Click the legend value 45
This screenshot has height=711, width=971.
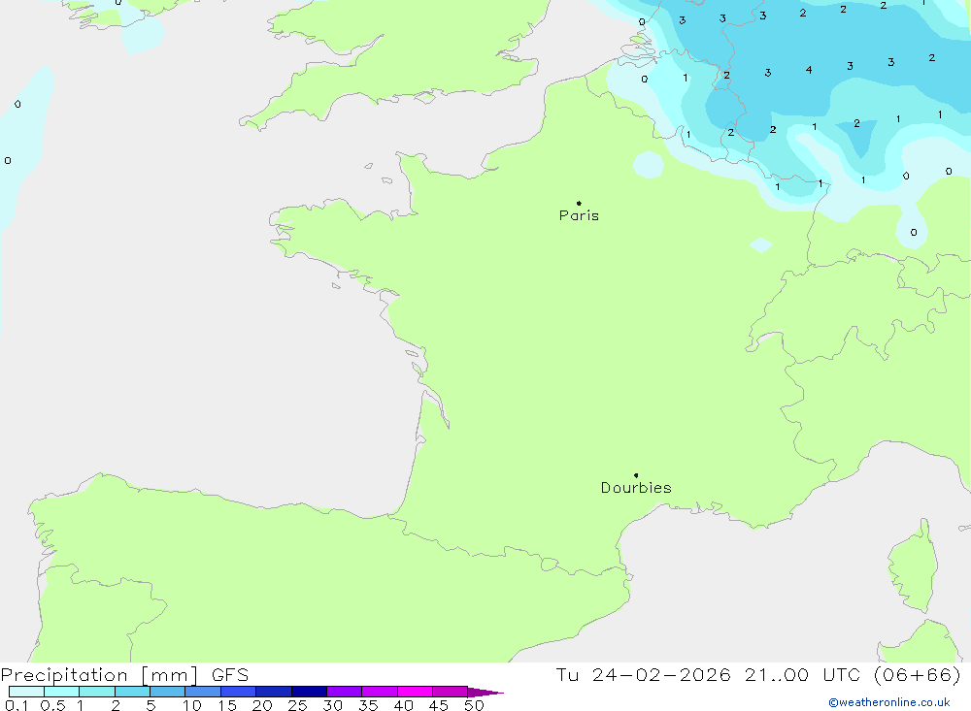point(439,705)
